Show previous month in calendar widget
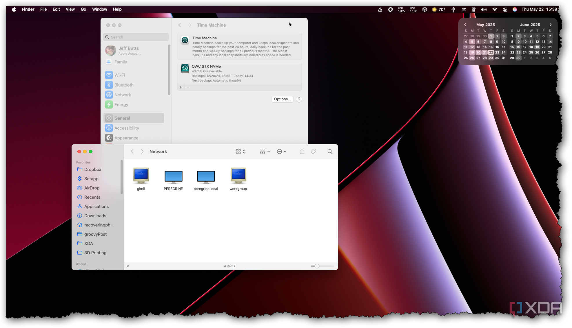 [x=465, y=25]
